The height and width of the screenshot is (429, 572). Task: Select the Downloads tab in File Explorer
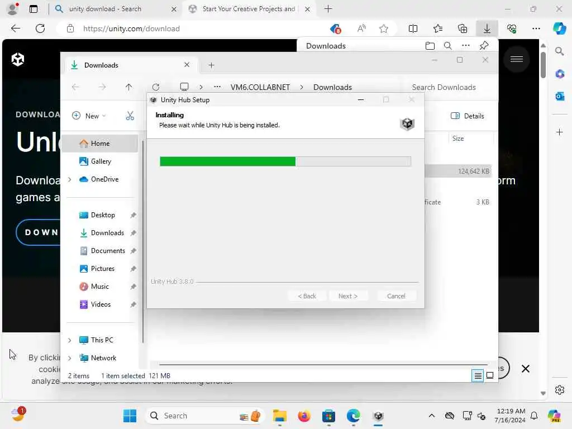coord(131,65)
